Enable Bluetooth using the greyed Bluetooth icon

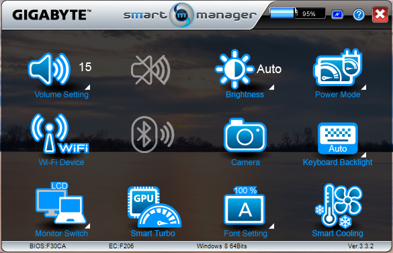pyautogui.click(x=152, y=134)
